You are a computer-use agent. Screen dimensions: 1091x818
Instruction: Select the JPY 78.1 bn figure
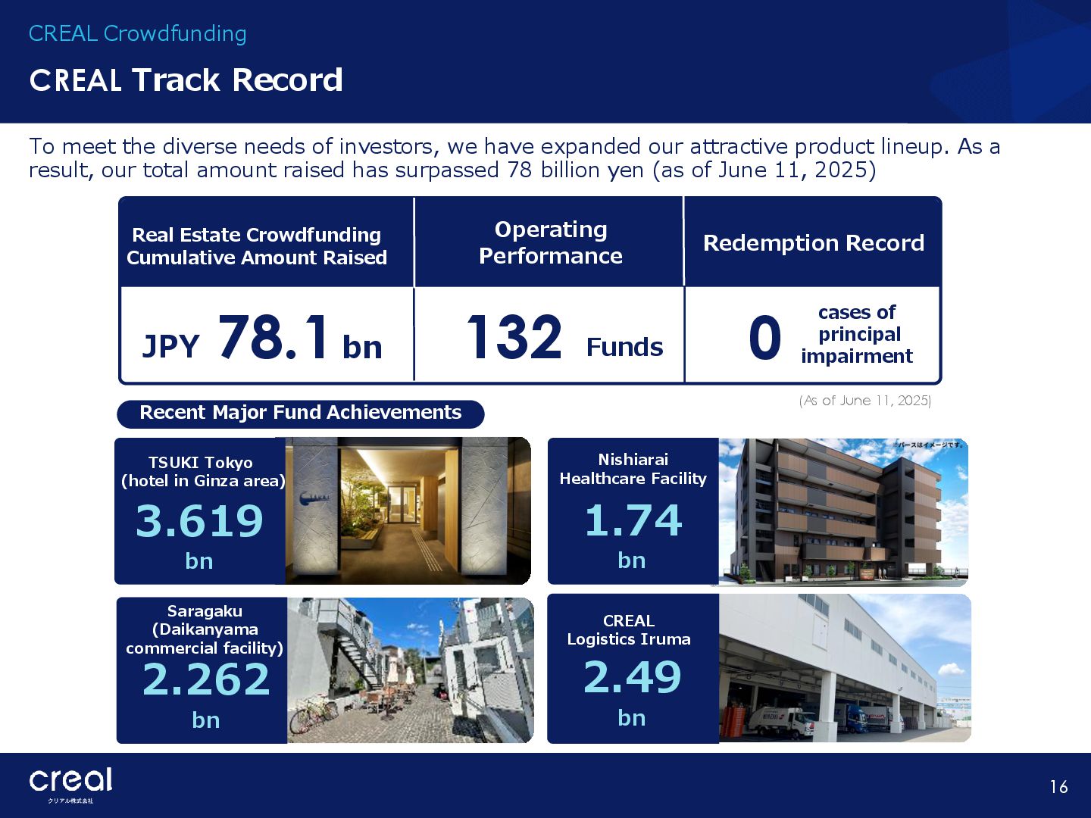tap(262, 338)
